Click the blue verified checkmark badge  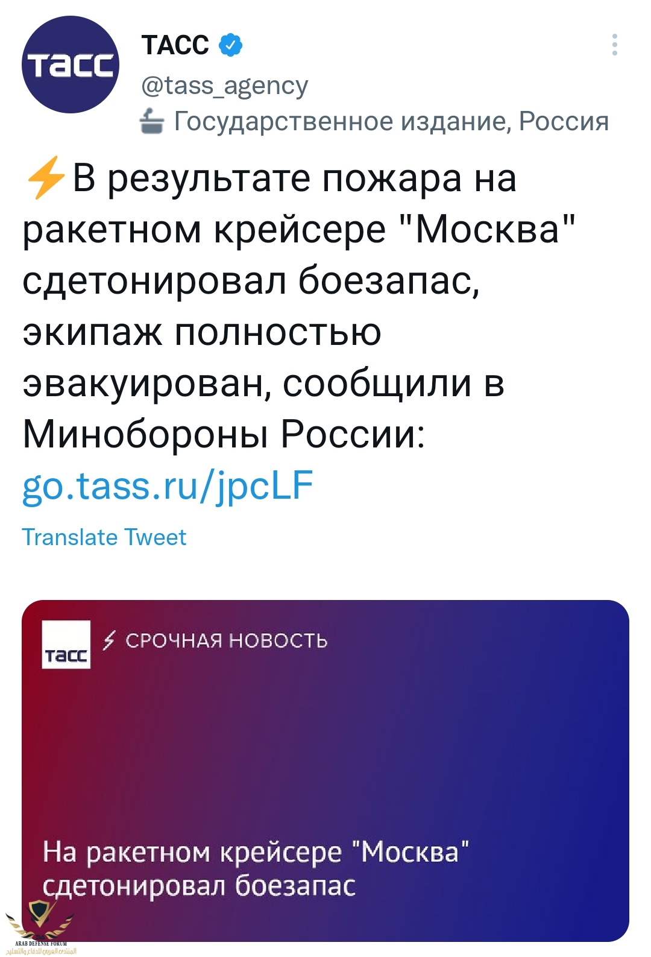pyautogui.click(x=230, y=45)
